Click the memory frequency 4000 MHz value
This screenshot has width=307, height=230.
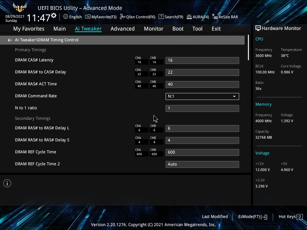(263, 121)
